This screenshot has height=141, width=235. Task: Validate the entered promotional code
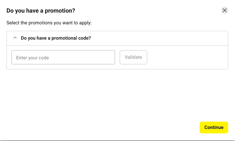point(133,57)
